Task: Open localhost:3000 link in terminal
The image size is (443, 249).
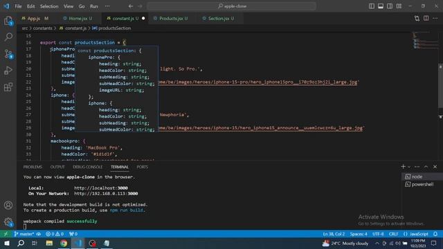Action: coord(101,188)
